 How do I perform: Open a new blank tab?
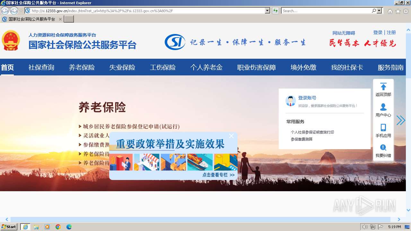tap(69, 19)
